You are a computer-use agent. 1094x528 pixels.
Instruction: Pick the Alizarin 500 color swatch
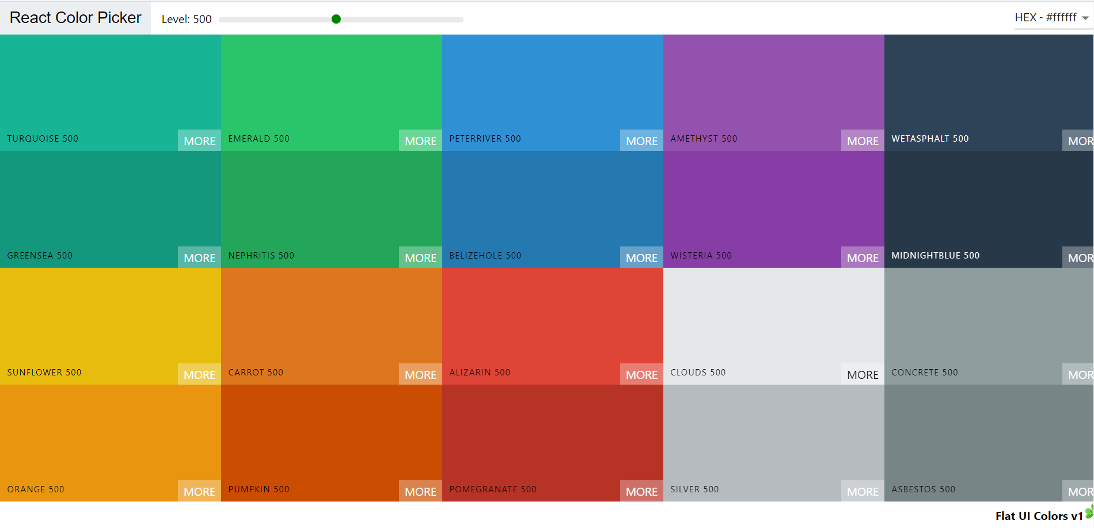553,326
